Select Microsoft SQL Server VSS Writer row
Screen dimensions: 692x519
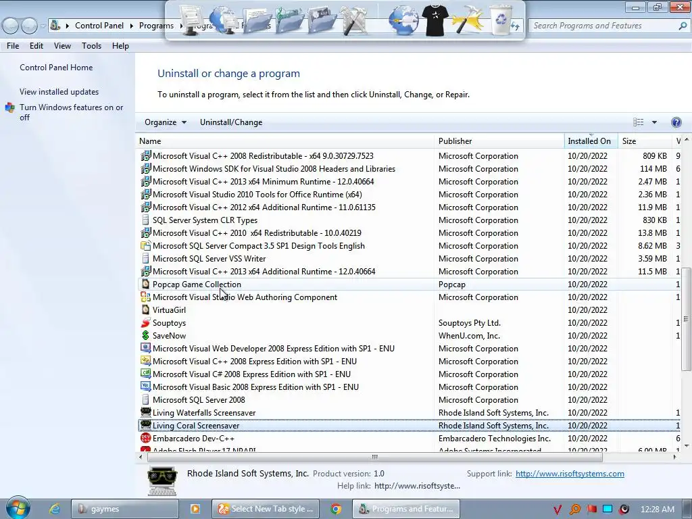tap(410, 259)
